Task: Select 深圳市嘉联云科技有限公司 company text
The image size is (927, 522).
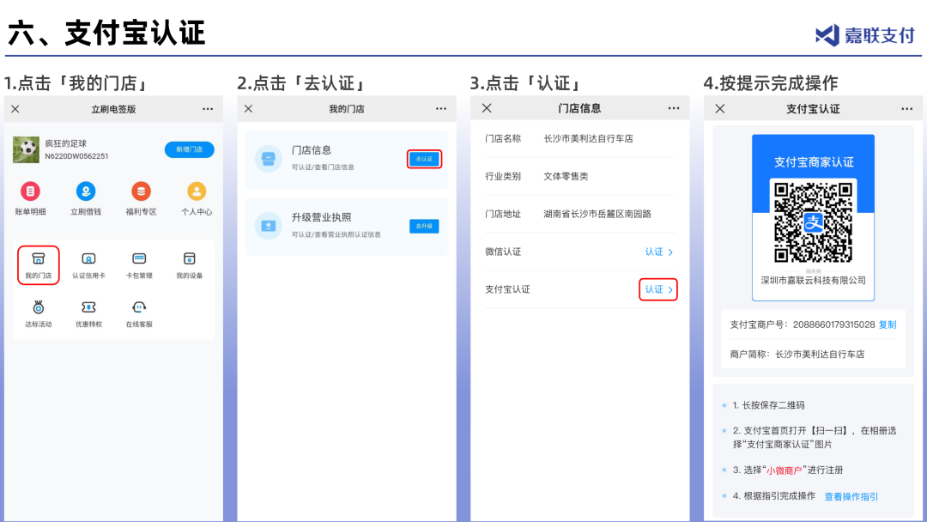Action: (x=813, y=280)
